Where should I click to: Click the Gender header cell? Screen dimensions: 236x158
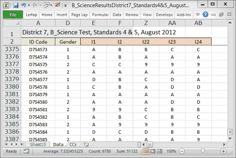[x=68, y=42]
